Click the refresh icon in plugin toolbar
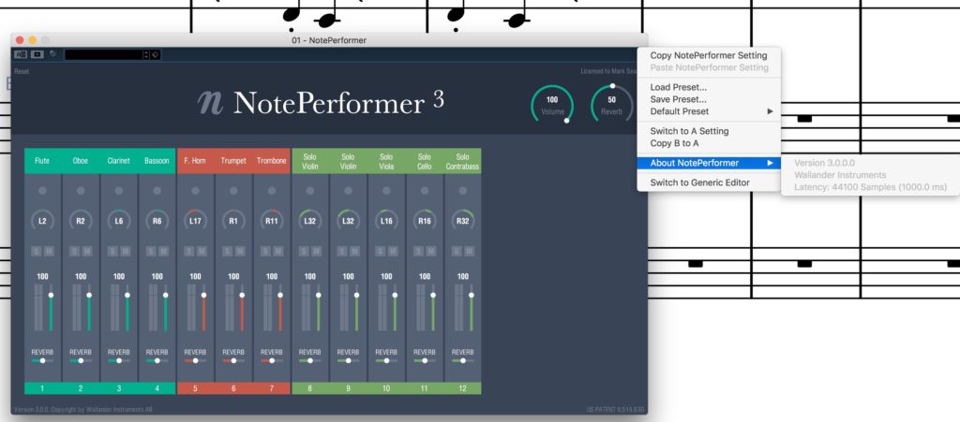The width and height of the screenshot is (960, 422). (52, 53)
